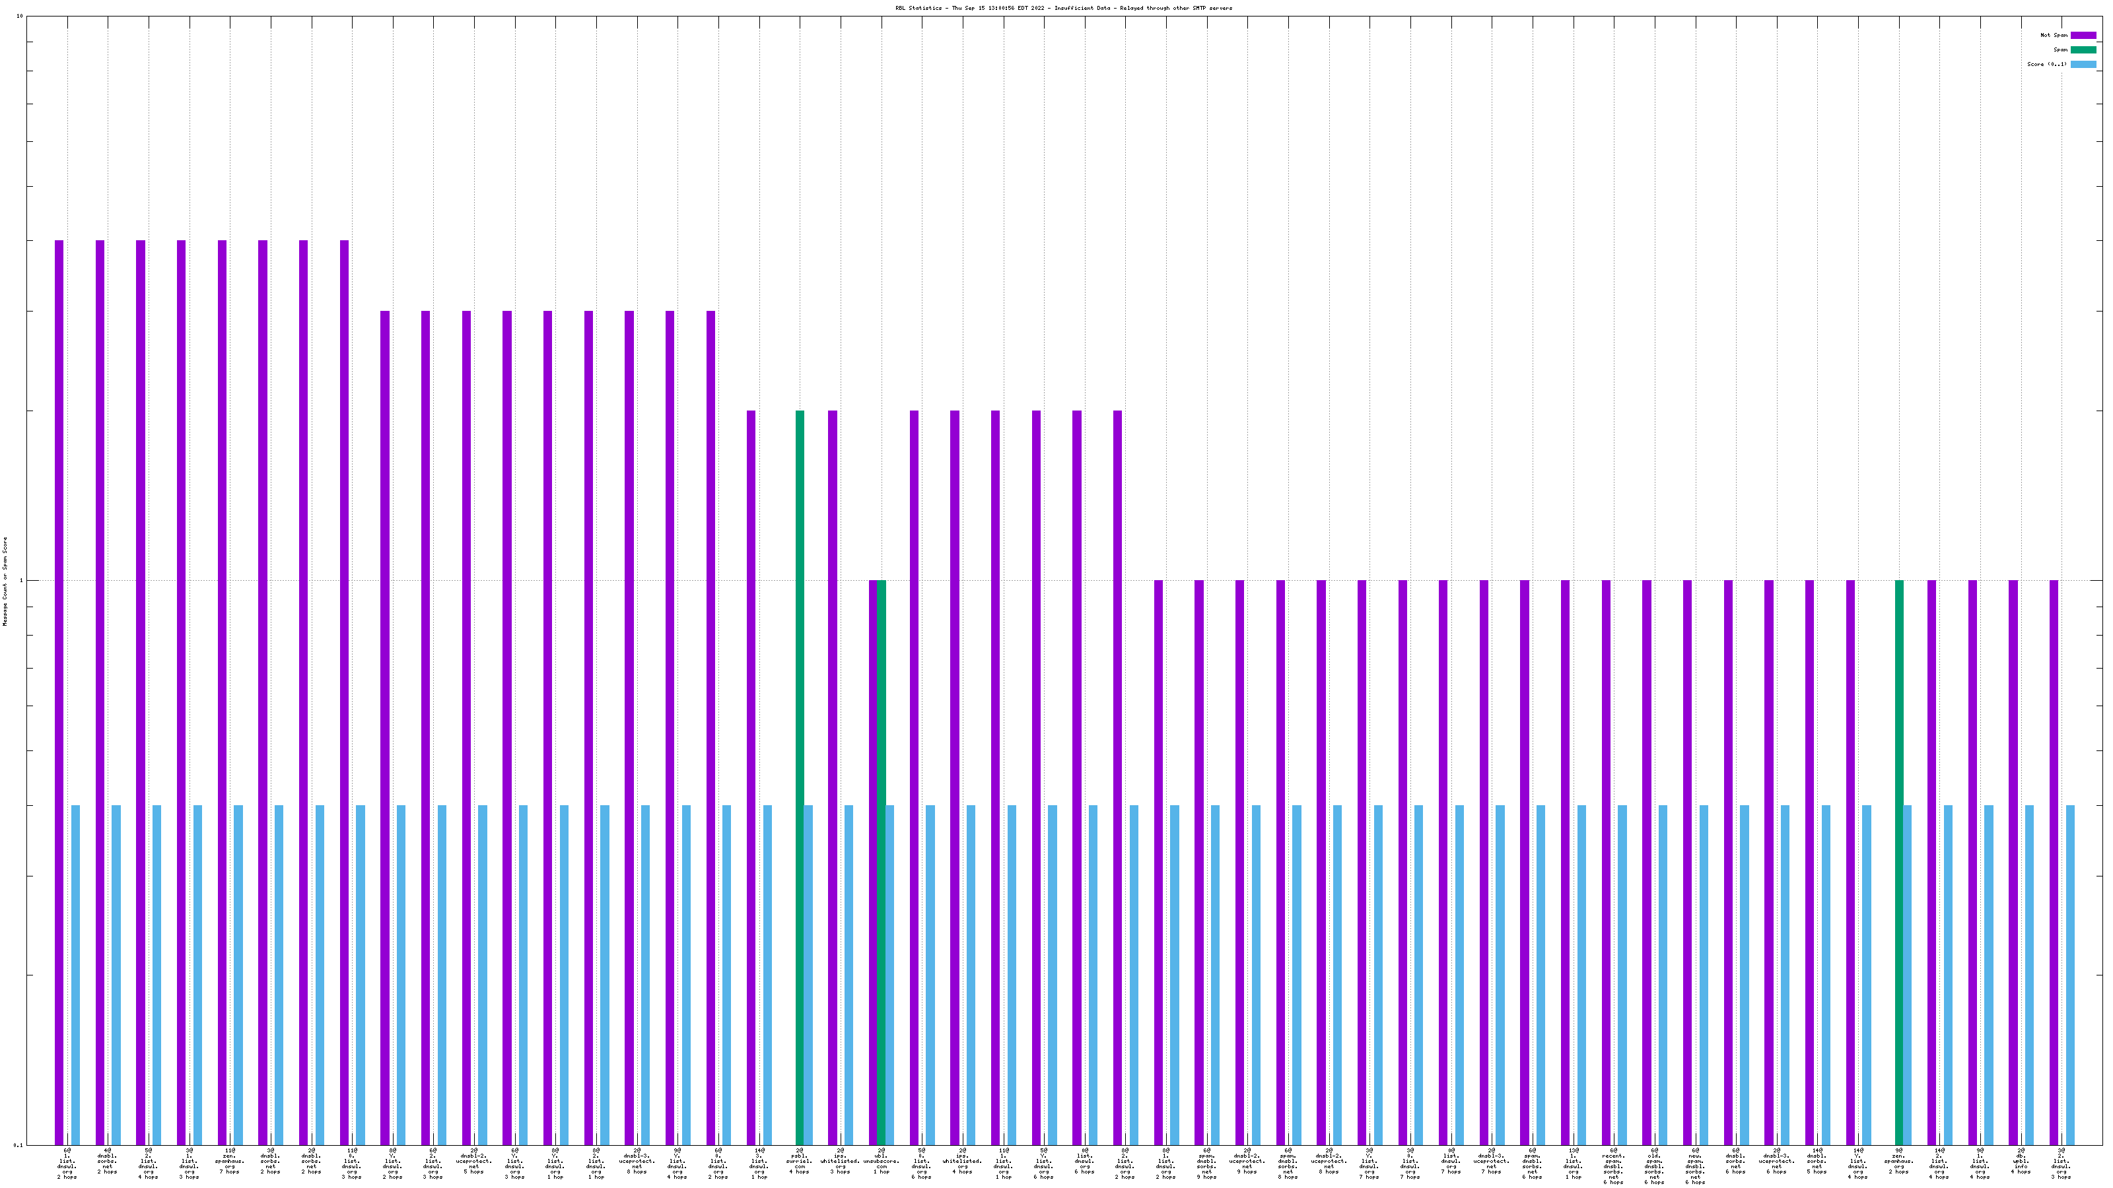
Task: Click the 'Not Spam' legend label text
Action: click(2054, 35)
